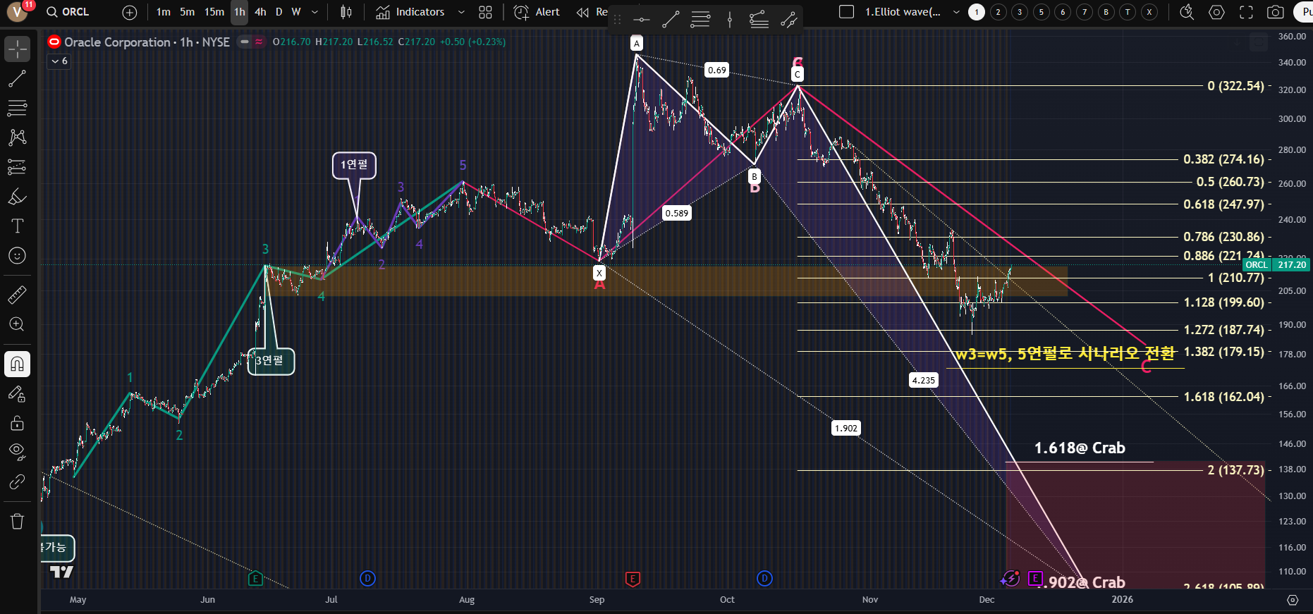Image resolution: width=1313 pixels, height=614 pixels.
Task: Click the ORCL symbol search field
Action: (x=68, y=12)
